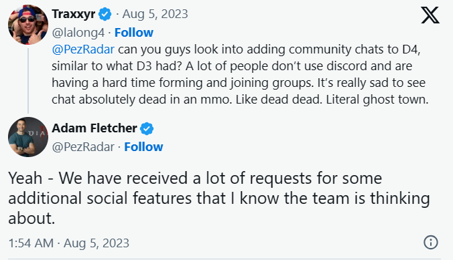Open the Aug 5, 2023 date beside Traxxyr
This screenshot has height=260, width=453.
coord(155,14)
